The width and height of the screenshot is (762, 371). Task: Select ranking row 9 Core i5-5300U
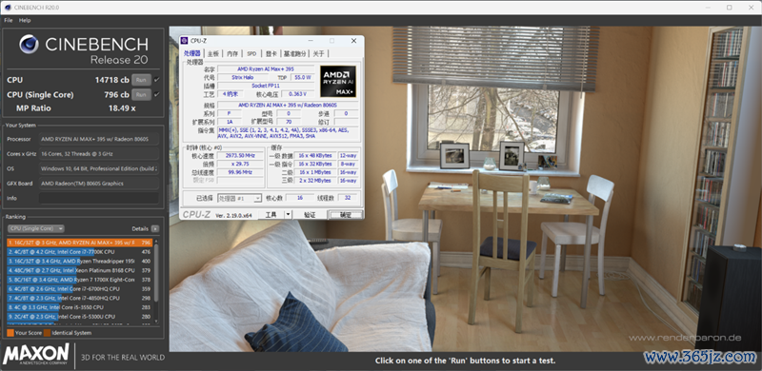pyautogui.click(x=80, y=316)
